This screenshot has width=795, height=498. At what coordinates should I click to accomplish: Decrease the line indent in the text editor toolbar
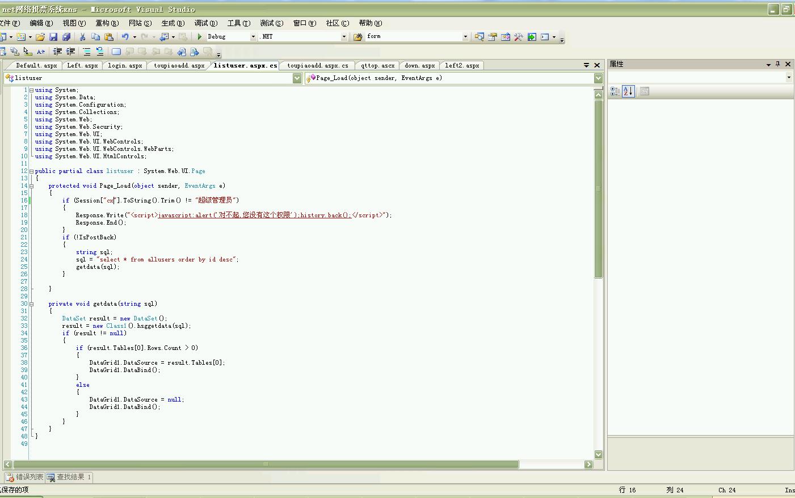[57, 52]
